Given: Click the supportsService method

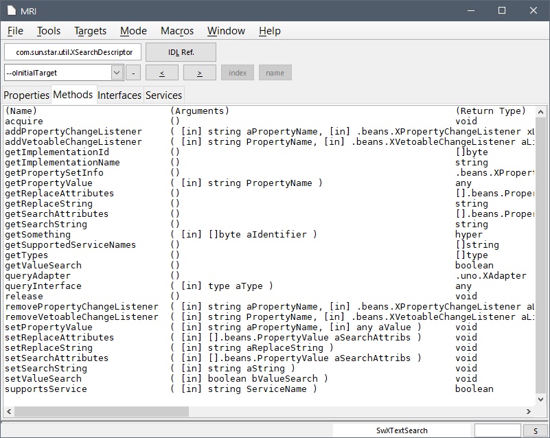Looking at the screenshot, I should pyautogui.click(x=46, y=389).
